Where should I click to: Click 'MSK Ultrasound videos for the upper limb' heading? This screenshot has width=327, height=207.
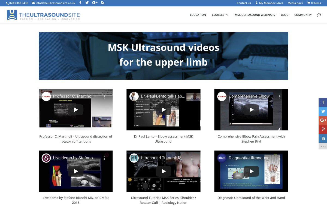click(163, 55)
